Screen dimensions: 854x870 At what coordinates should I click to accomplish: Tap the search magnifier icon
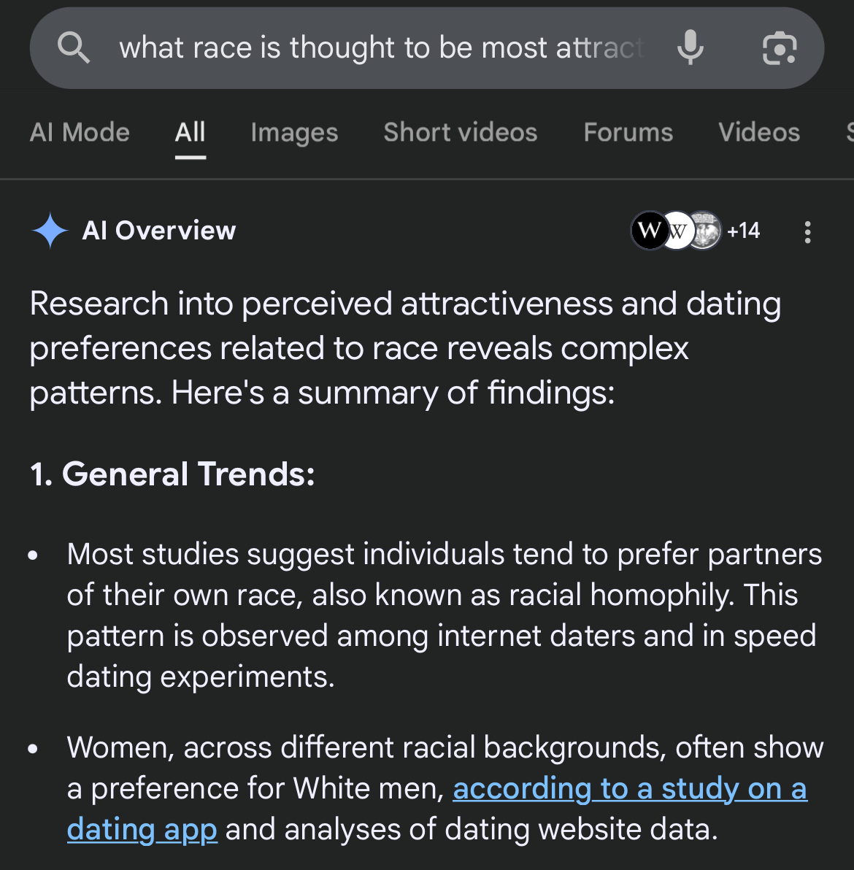tap(73, 47)
